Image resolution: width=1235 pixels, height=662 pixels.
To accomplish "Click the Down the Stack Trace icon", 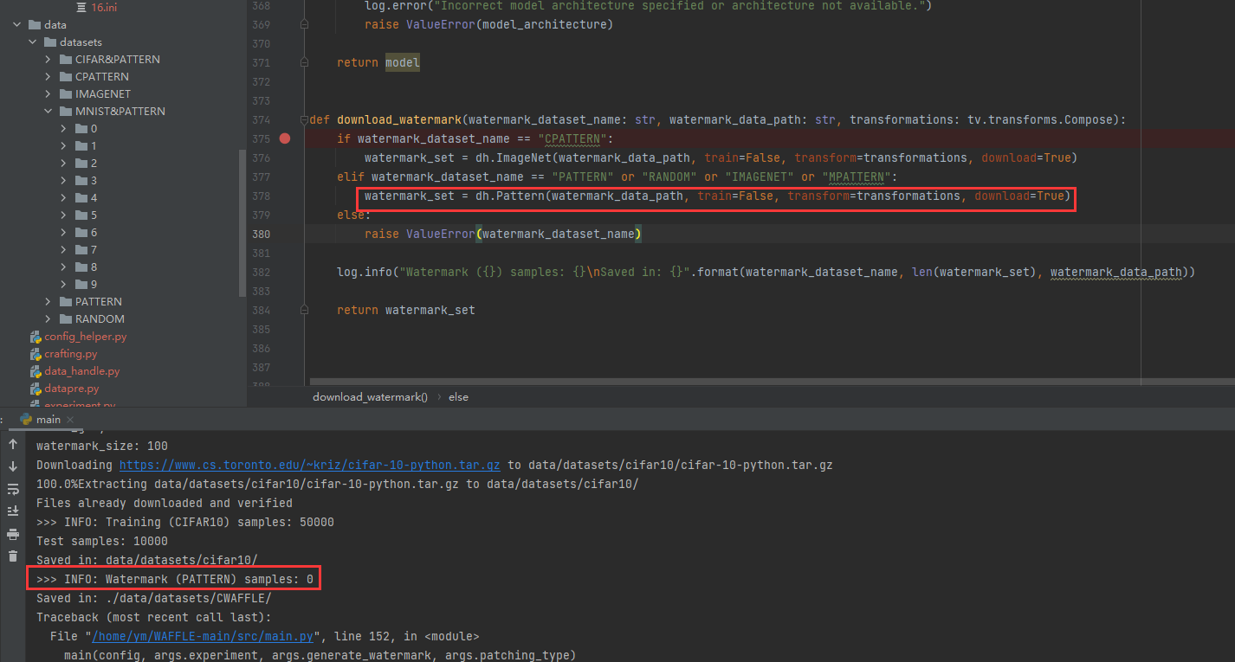I will point(12,466).
